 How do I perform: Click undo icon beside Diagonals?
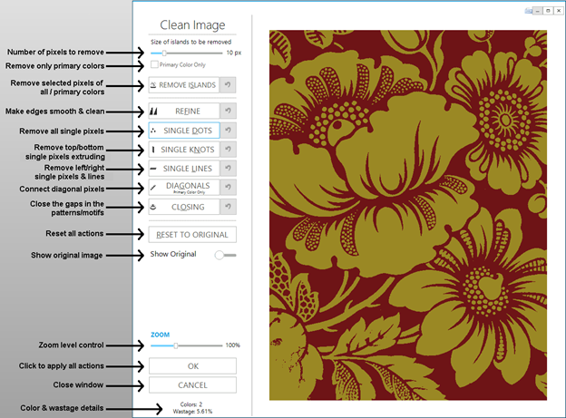(x=229, y=188)
